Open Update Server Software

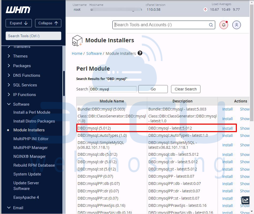pyautogui.click(x=26, y=186)
